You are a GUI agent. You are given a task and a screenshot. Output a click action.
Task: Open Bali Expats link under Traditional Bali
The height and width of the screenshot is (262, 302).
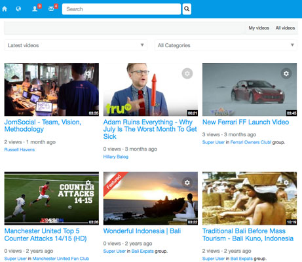point(242,259)
